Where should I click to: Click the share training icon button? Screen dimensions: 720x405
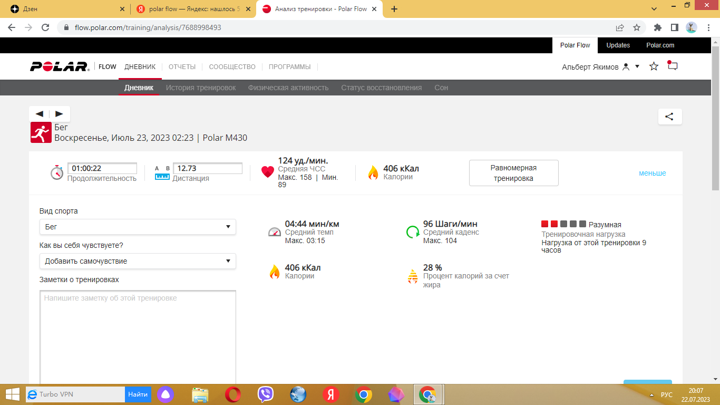point(669,117)
